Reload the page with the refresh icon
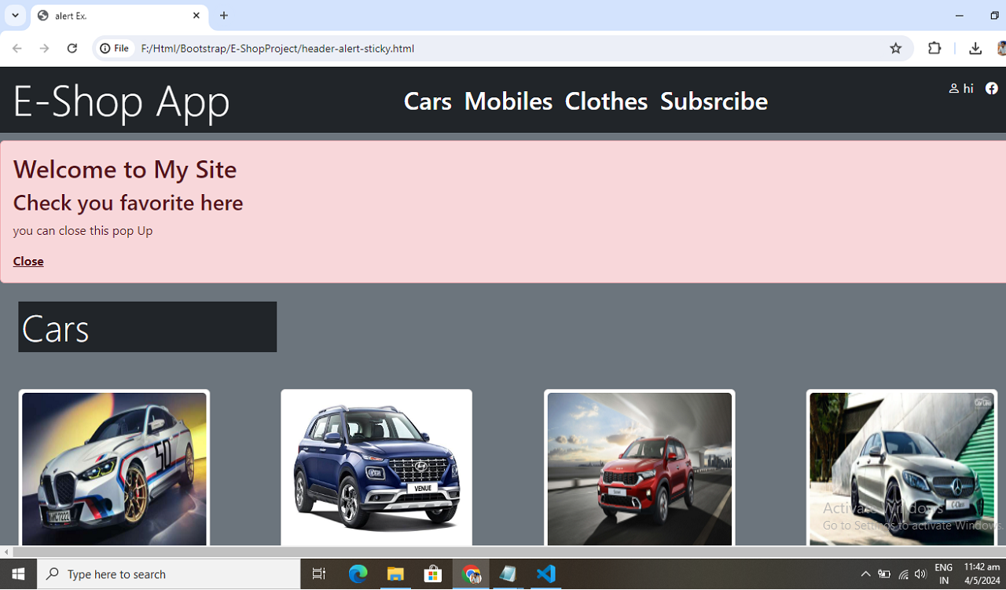Screen dimensions: 1006x590 coord(72,48)
